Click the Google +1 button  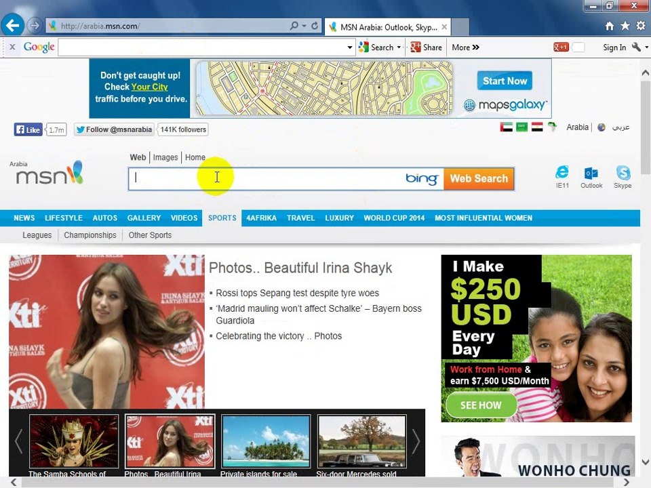pyautogui.click(x=561, y=47)
